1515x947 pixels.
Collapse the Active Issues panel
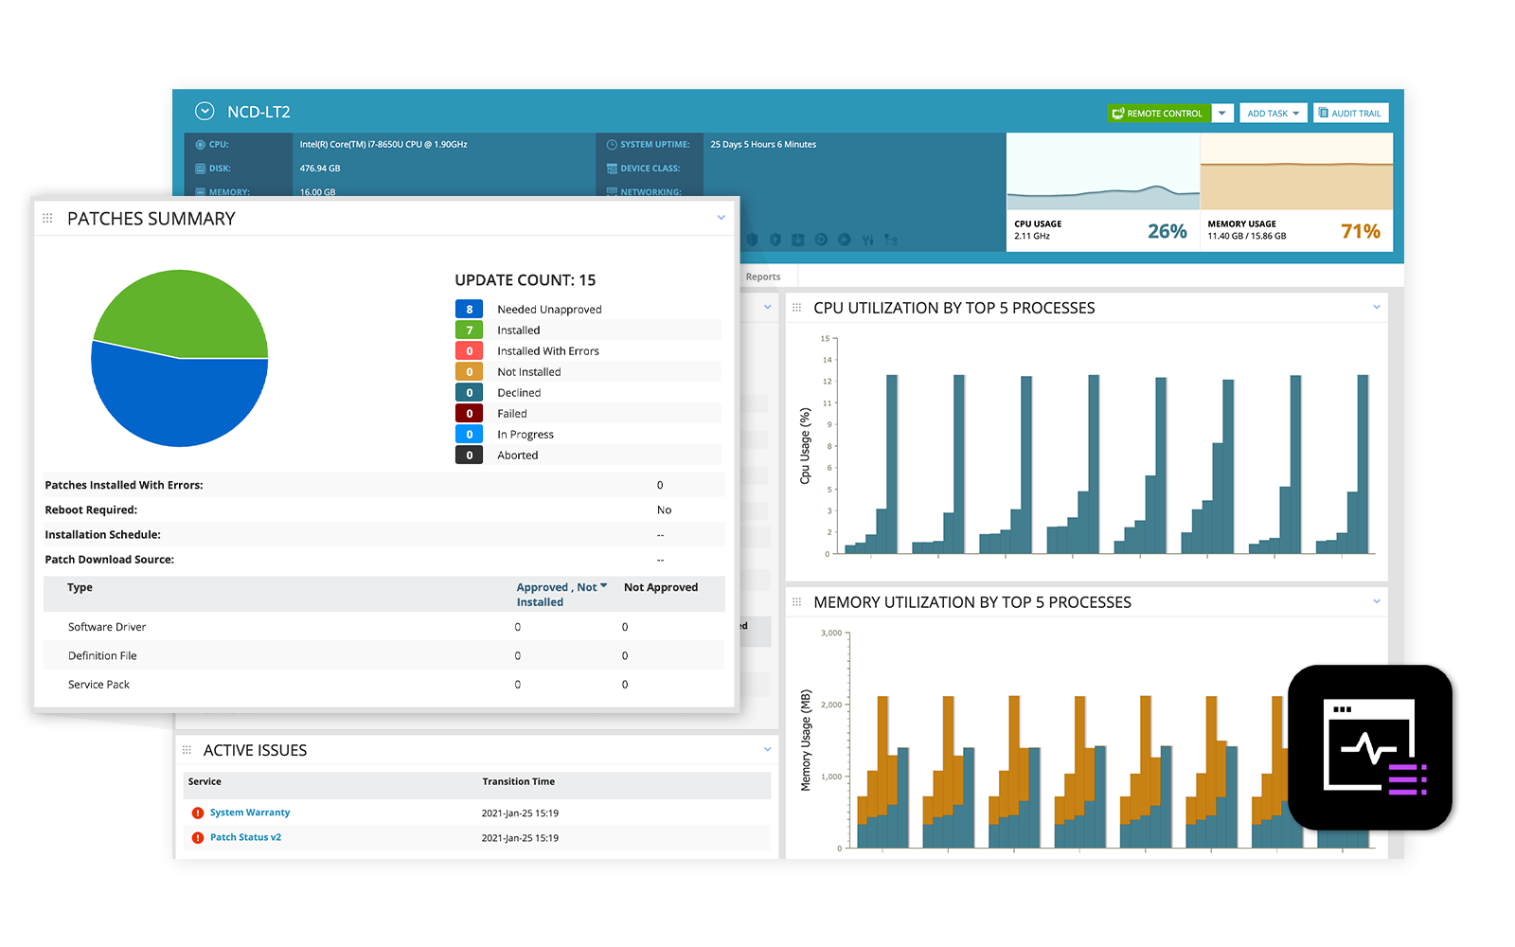(x=767, y=749)
